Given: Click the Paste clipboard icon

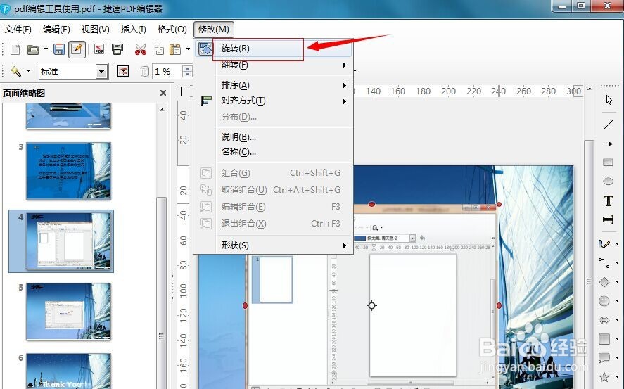Looking at the screenshot, I should click(x=175, y=49).
